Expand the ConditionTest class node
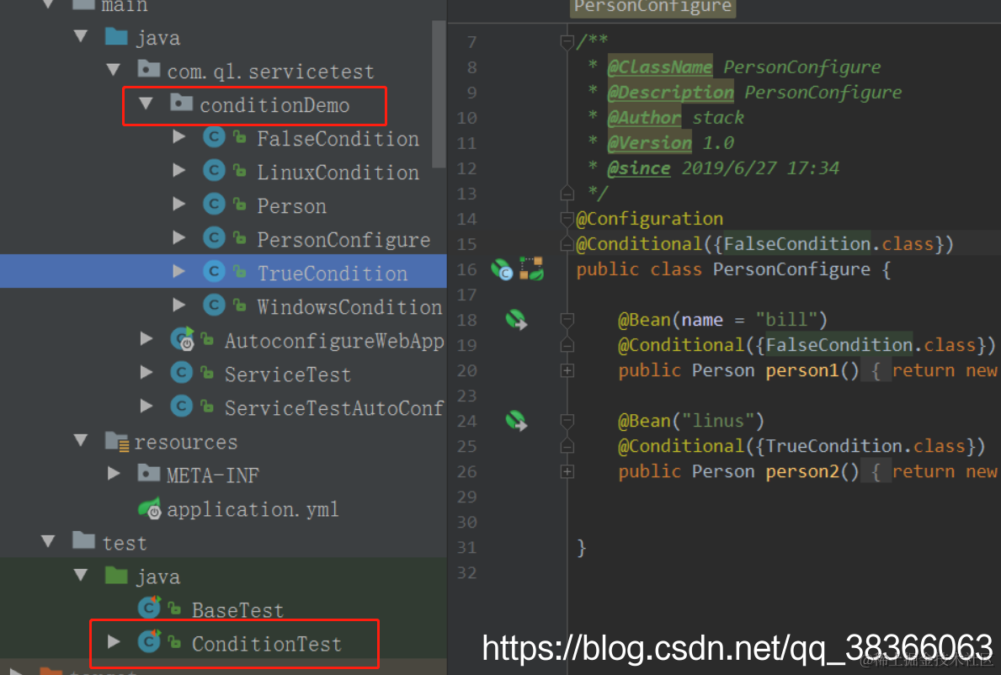Viewport: 1001px width, 675px height. 114,642
